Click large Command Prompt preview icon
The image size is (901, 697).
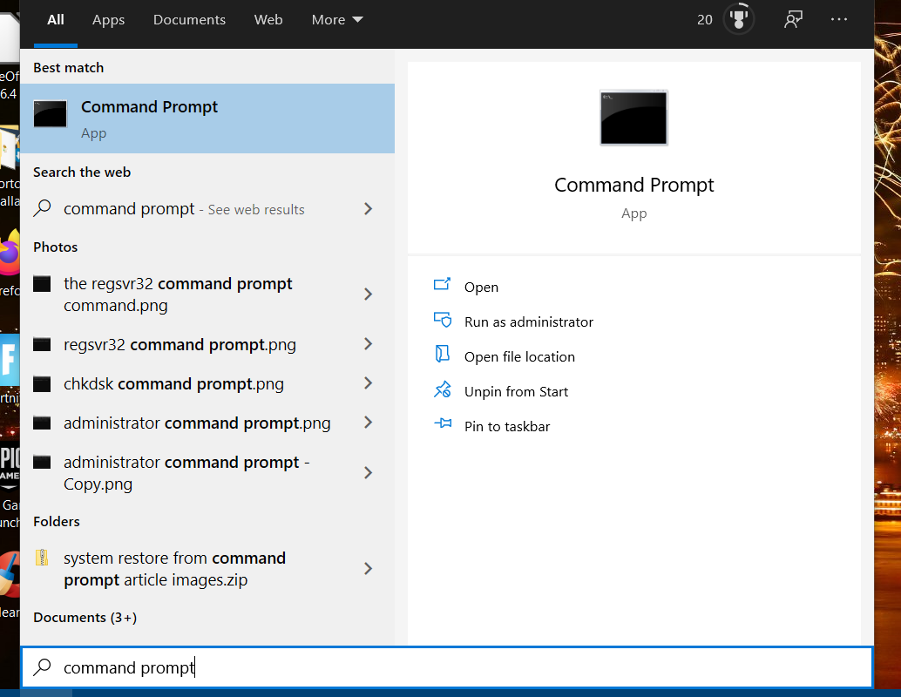click(633, 118)
